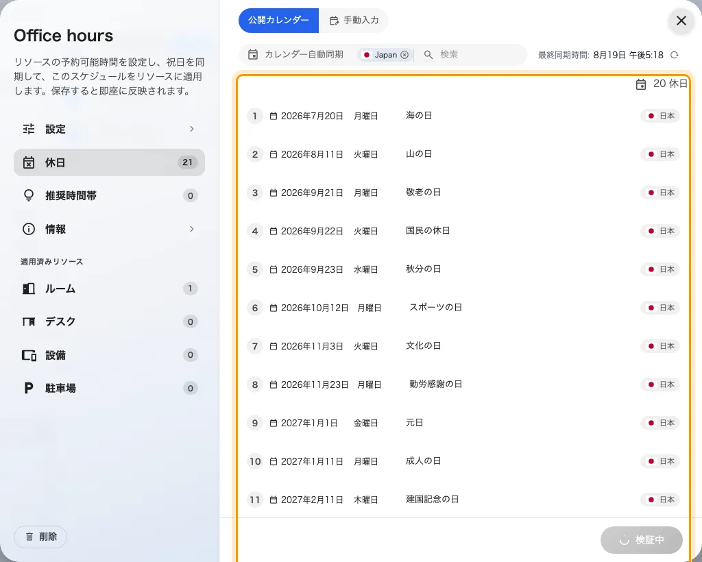Screen dimensions: 702x562
Task: Select holiday row 敬老の日
Action: coord(463,193)
